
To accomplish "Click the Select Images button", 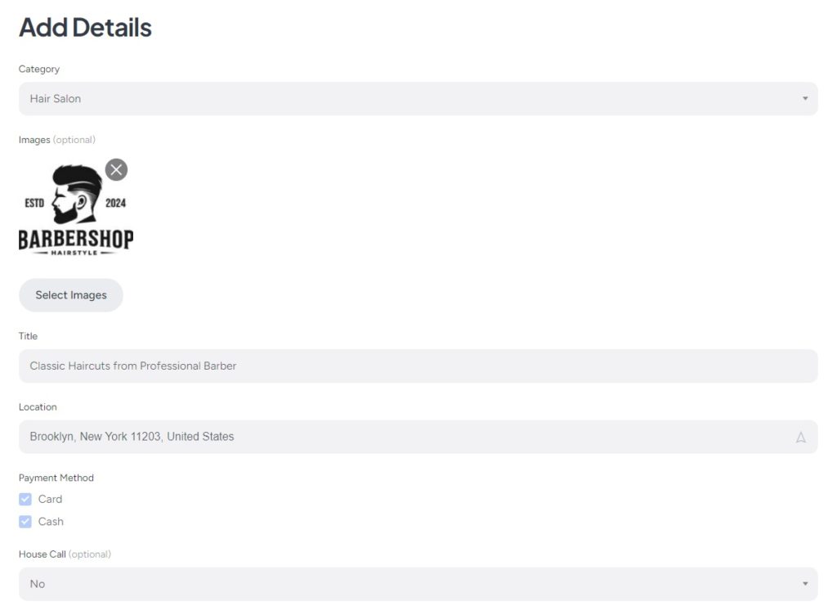I will point(71,295).
